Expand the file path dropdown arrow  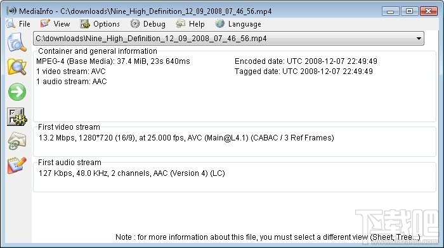point(419,39)
